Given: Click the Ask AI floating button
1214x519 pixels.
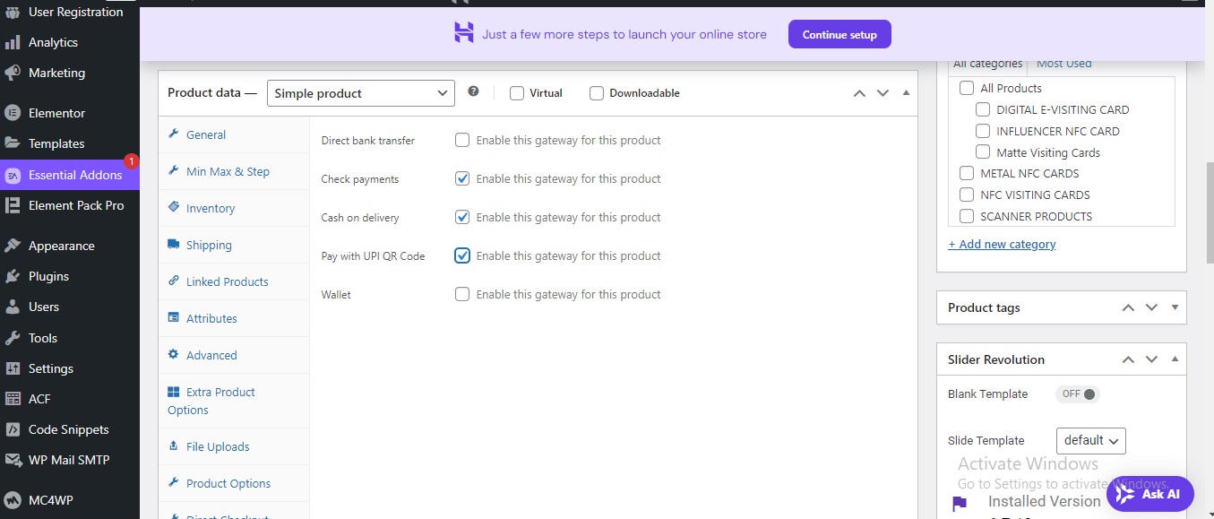Looking at the screenshot, I should (1150, 494).
